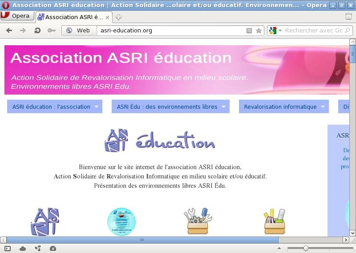Viewport: 356px width, 253px height.
Task: Open the zoom options arrow in status bar
Action: point(279,249)
